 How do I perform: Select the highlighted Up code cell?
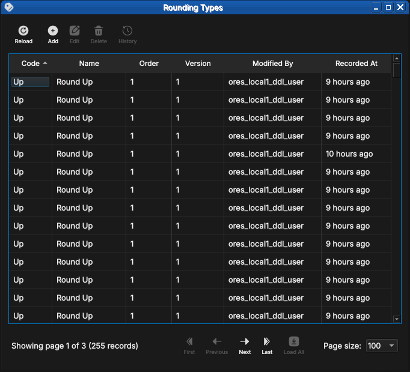pos(30,82)
